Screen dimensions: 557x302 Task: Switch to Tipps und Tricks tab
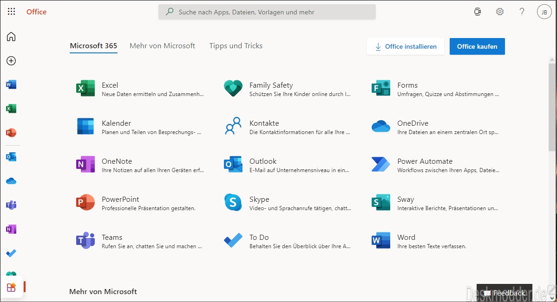tap(236, 46)
